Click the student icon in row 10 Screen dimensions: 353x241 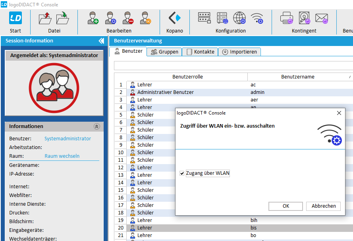[x=133, y=153]
